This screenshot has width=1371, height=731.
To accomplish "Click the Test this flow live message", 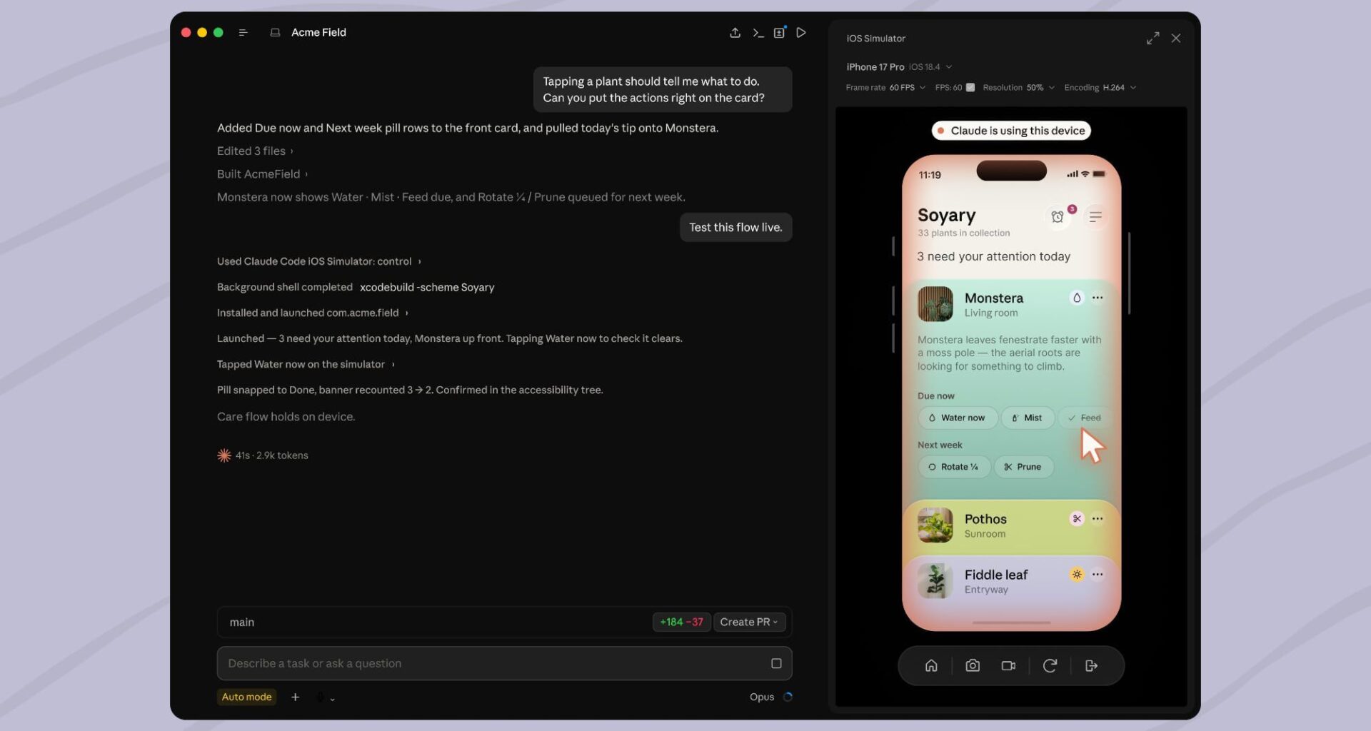I will (735, 227).
